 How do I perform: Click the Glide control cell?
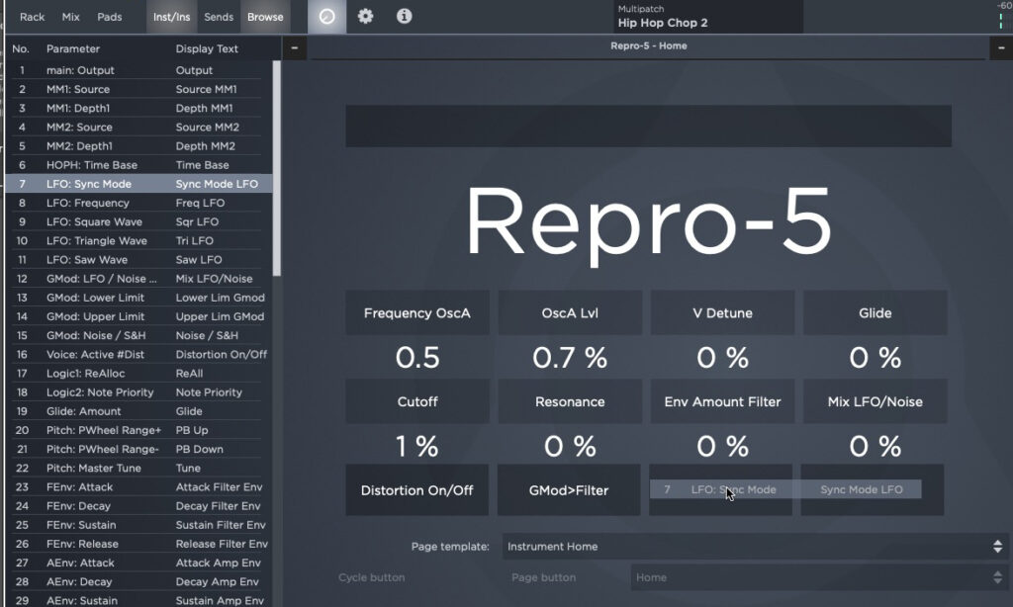(875, 312)
